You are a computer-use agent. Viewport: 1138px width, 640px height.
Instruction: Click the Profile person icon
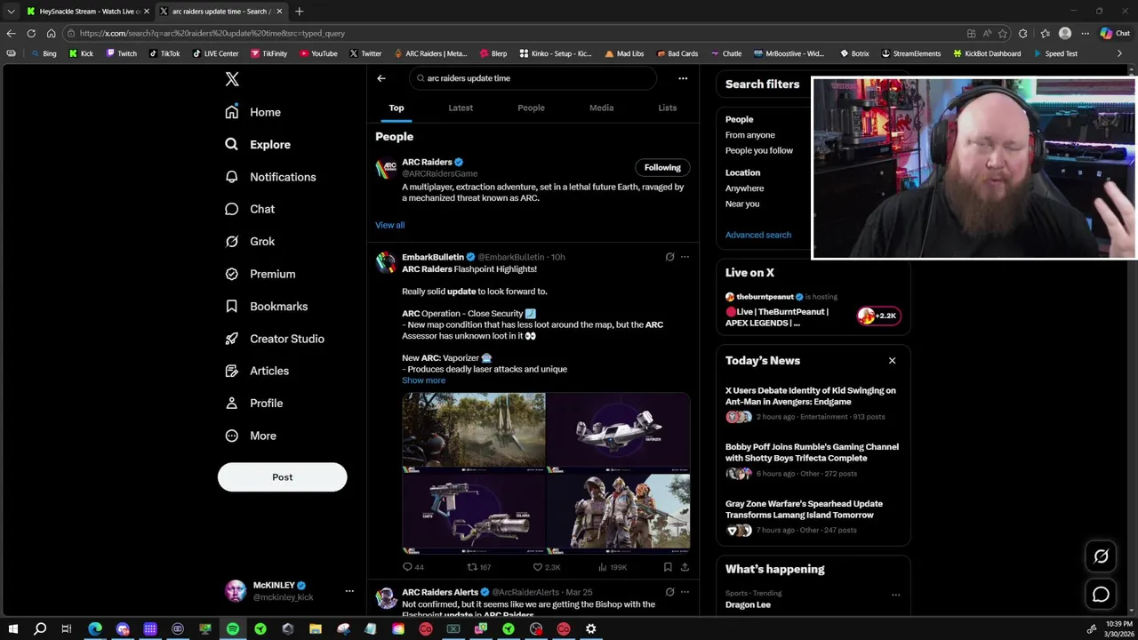click(x=231, y=403)
